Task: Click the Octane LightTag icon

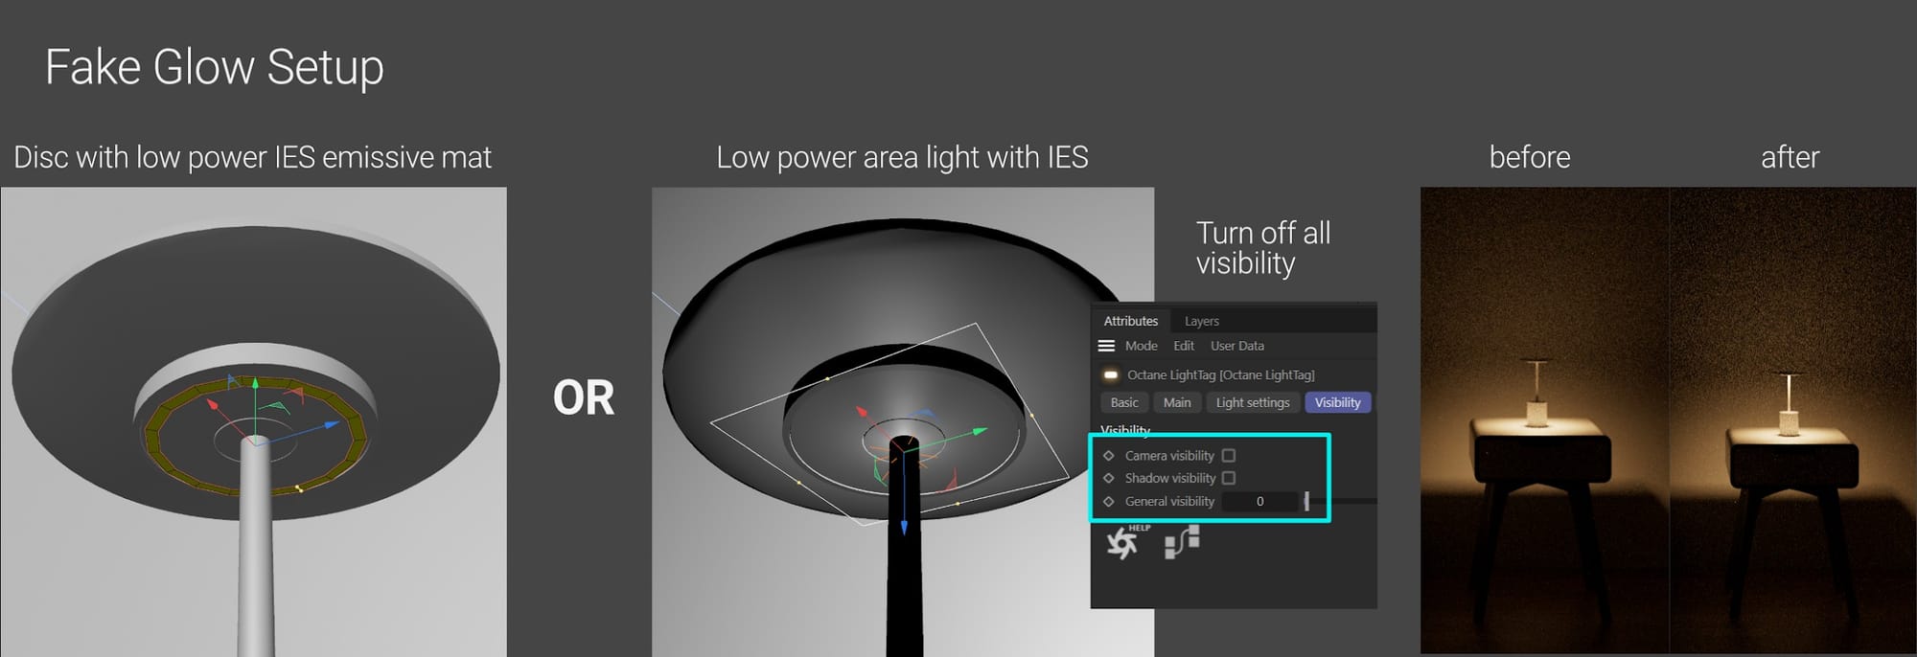Action: tap(1110, 374)
